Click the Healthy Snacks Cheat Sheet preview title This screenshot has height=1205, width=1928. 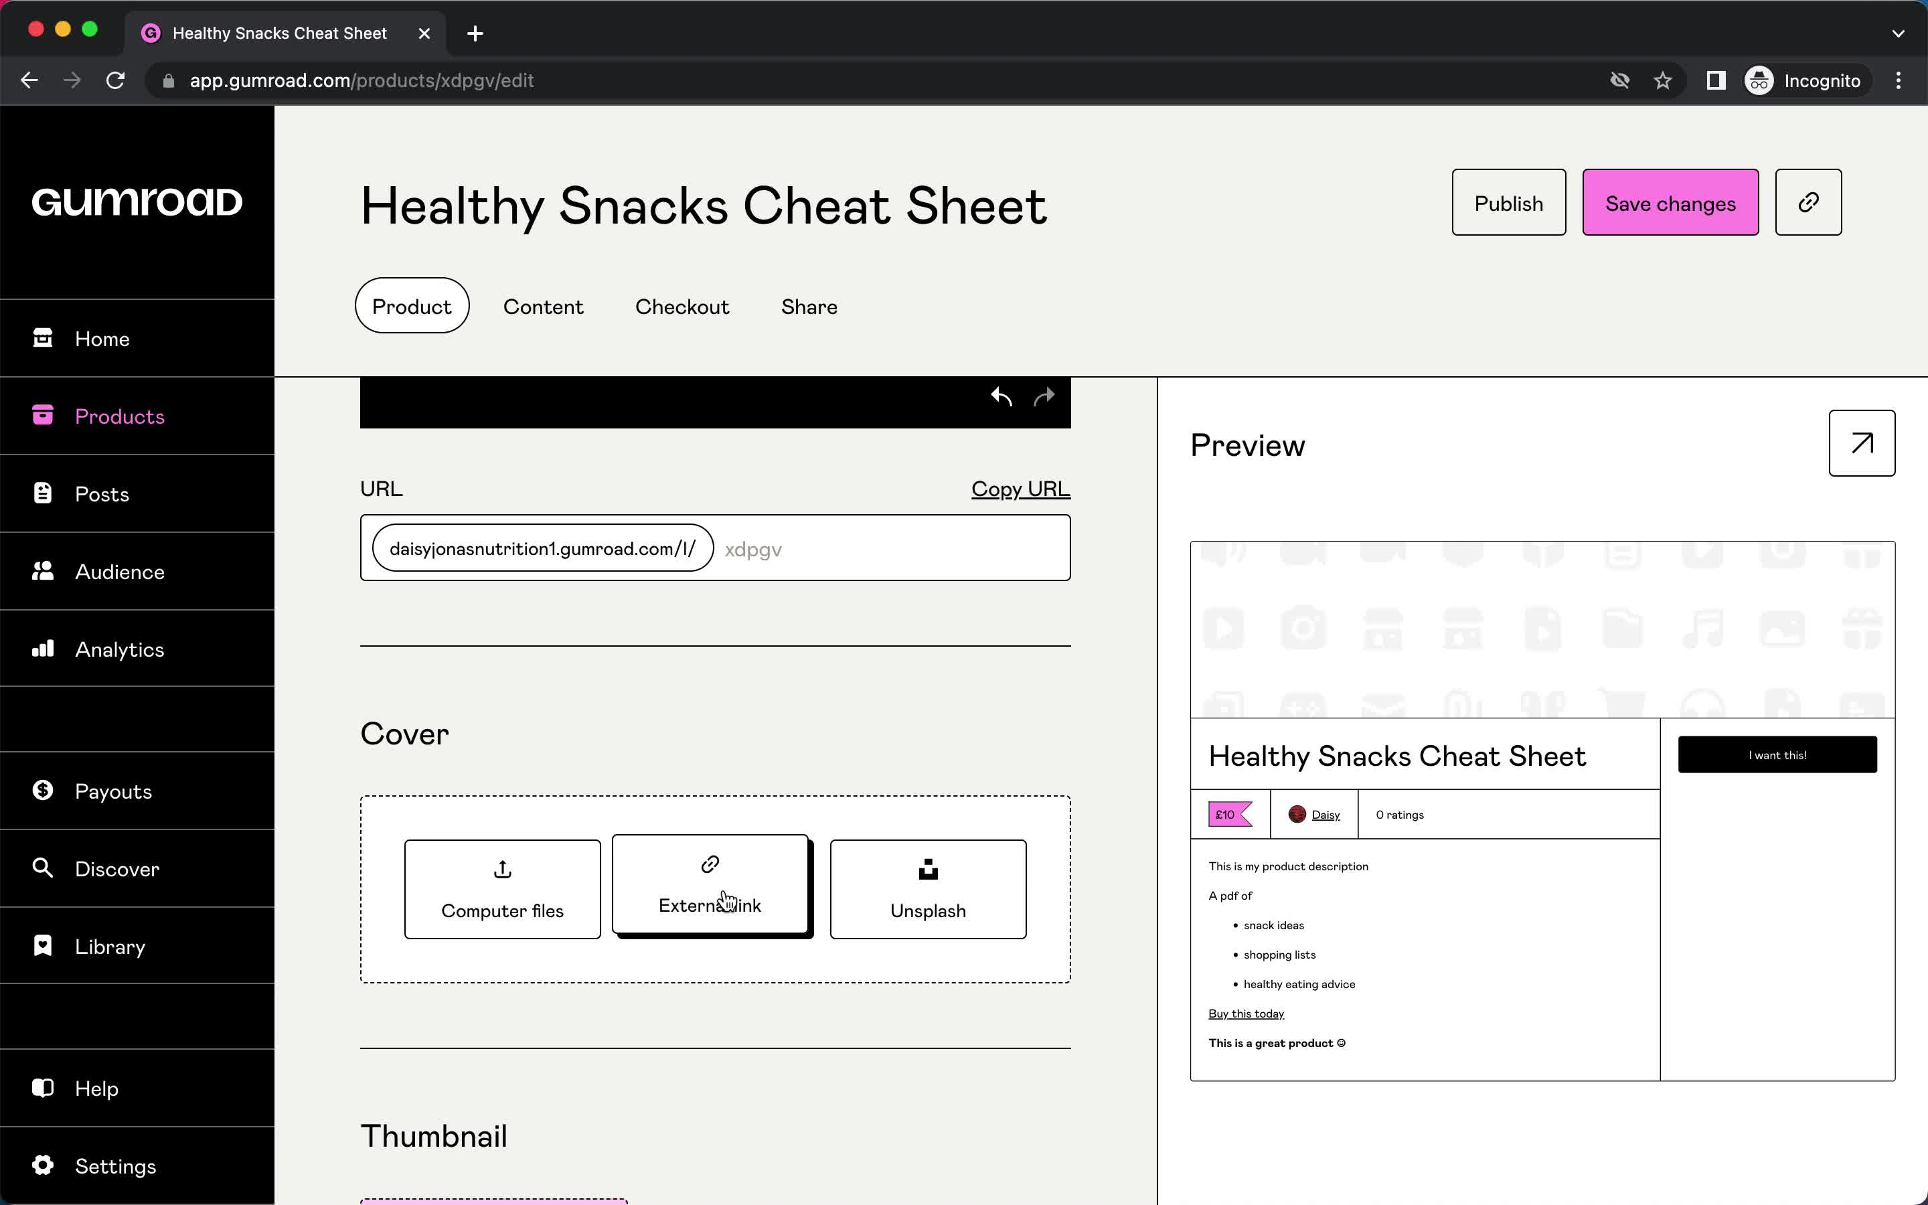(1397, 756)
